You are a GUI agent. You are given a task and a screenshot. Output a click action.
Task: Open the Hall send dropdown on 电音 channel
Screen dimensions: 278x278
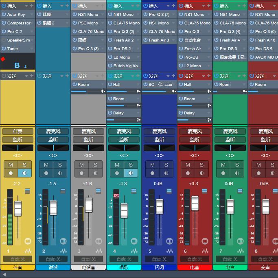tap(209, 85)
